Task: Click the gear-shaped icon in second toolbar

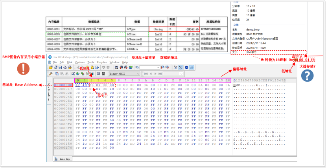Action: point(98,74)
